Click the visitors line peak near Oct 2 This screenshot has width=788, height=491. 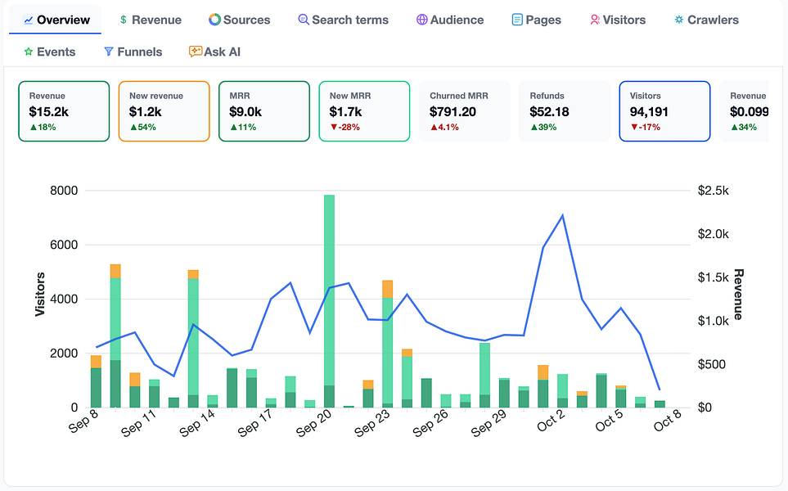coord(562,215)
